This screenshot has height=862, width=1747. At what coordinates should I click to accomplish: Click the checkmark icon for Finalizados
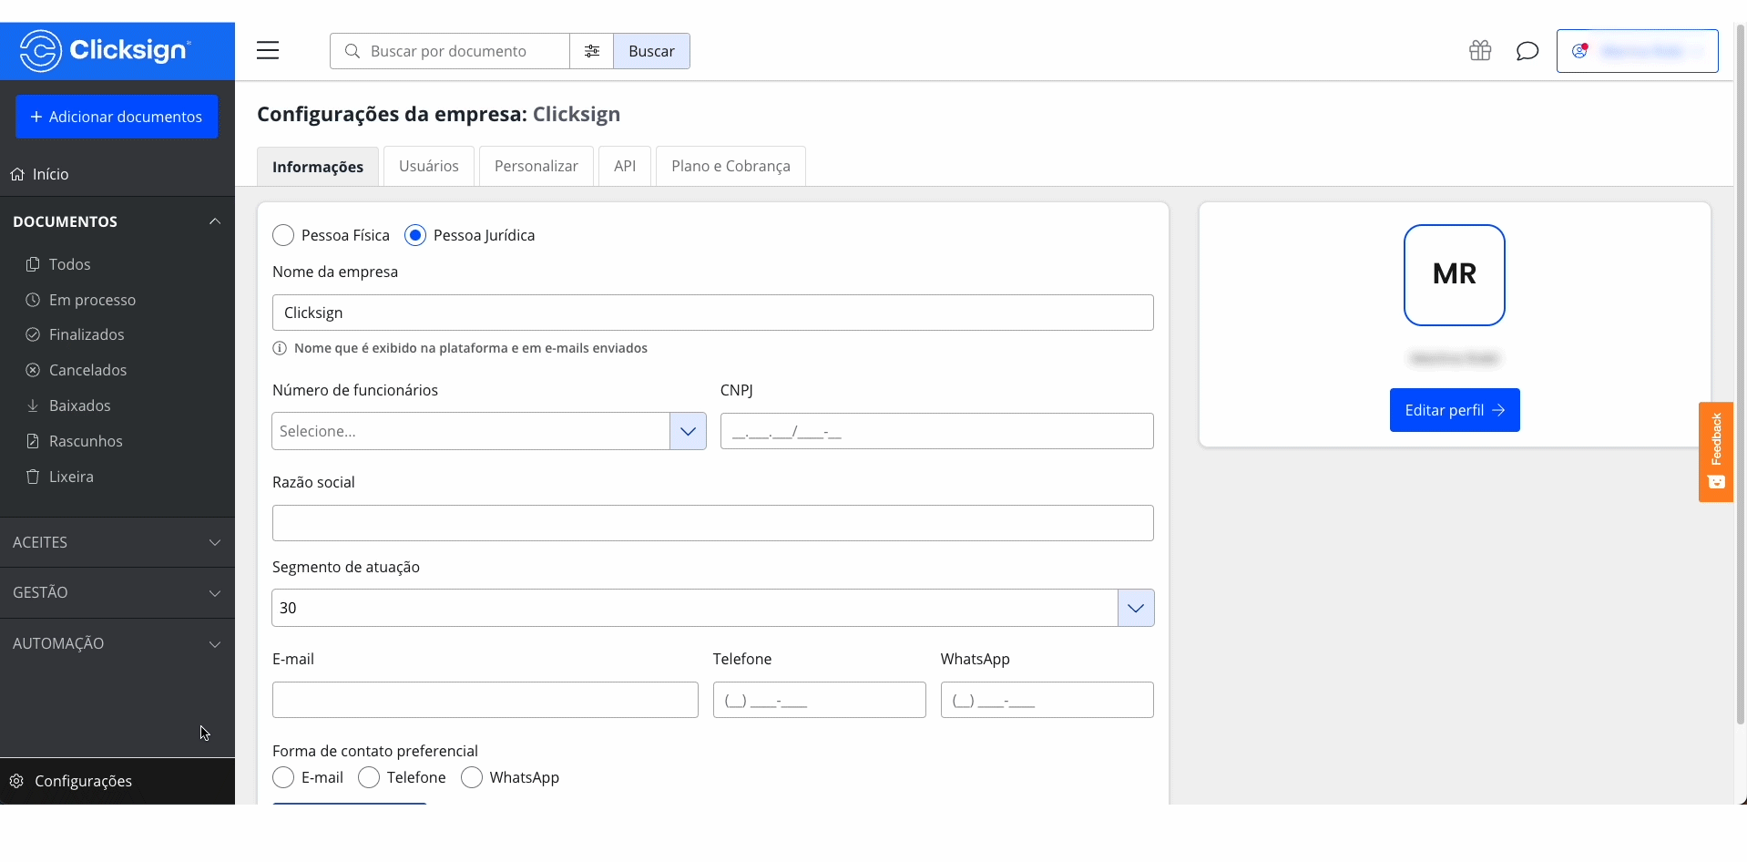[33, 334]
